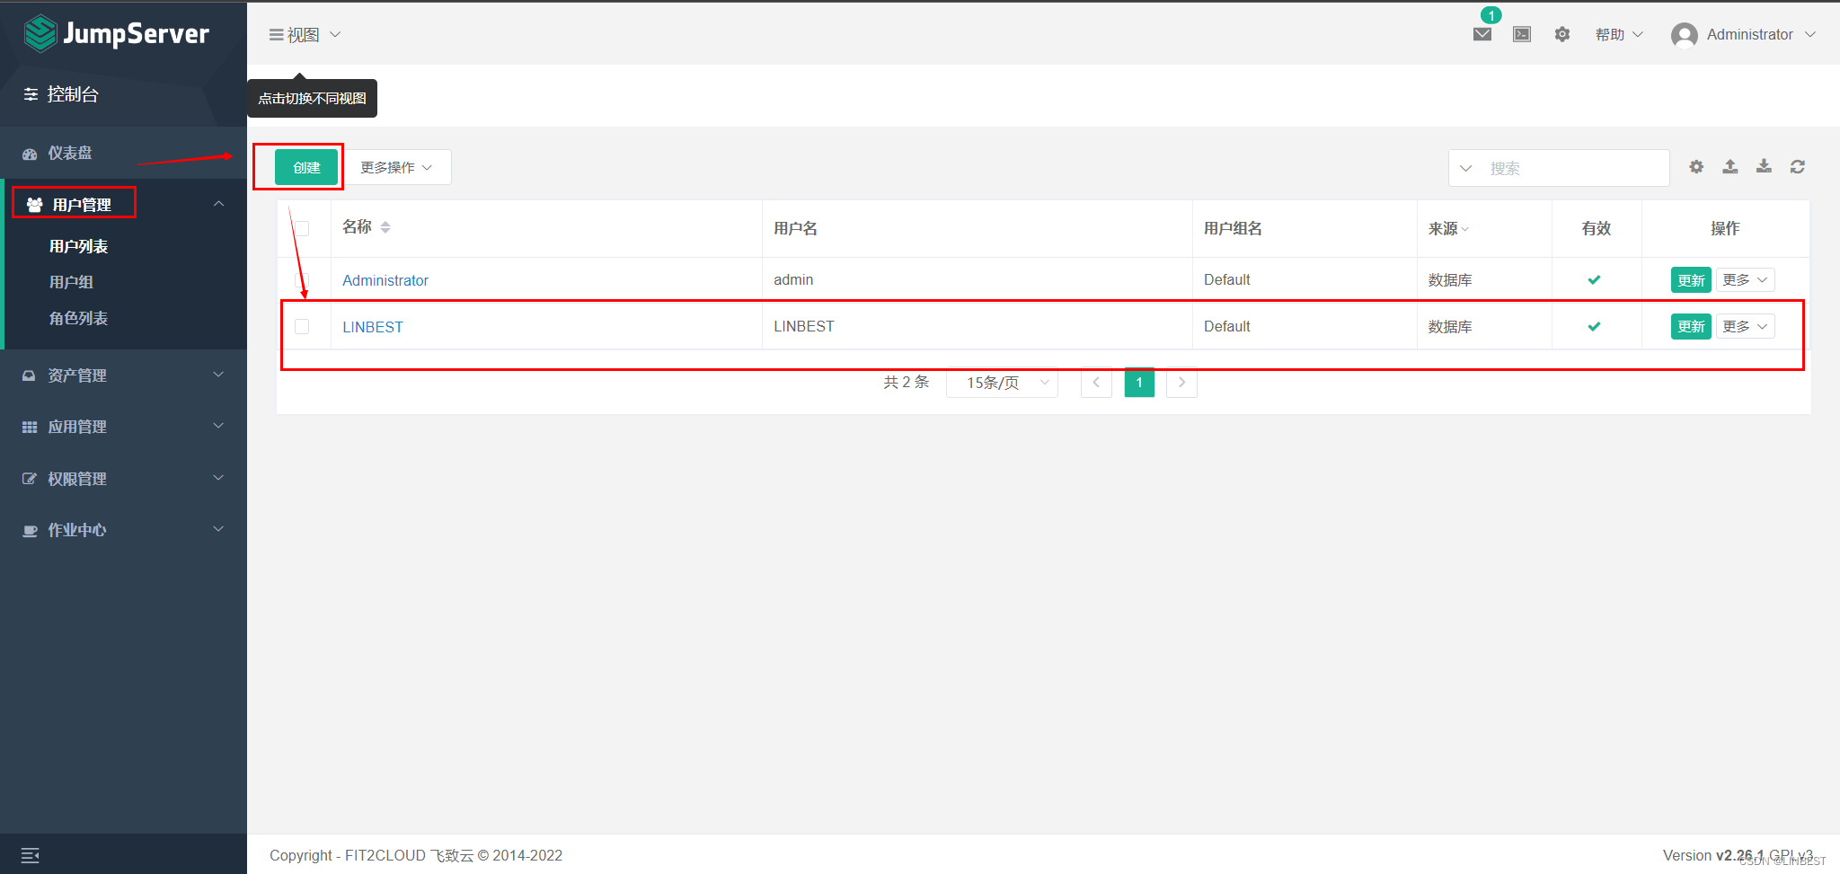Click the sidebar collapse icon at bottom left
This screenshot has width=1840, height=874.
pos(30,854)
